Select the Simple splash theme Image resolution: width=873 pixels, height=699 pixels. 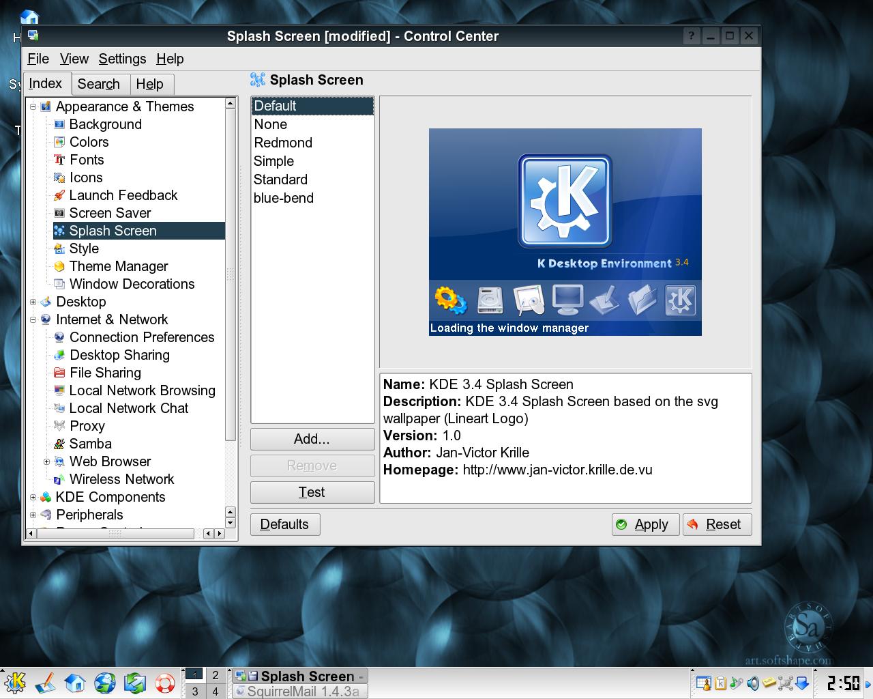tap(312, 161)
